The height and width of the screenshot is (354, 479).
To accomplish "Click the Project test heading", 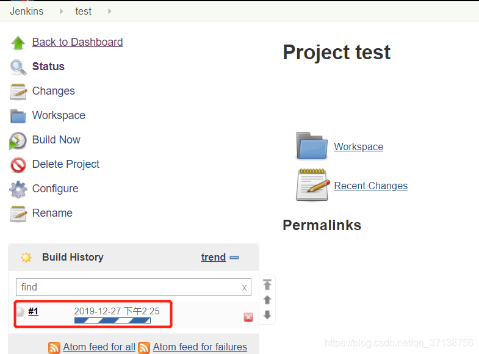I will click(x=336, y=52).
